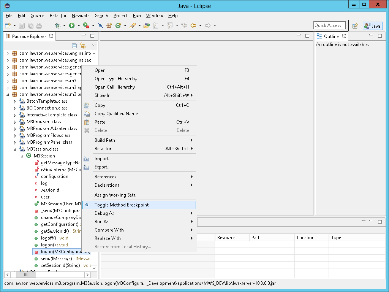Click Collapse All in Package Explorer

[x=74, y=46]
